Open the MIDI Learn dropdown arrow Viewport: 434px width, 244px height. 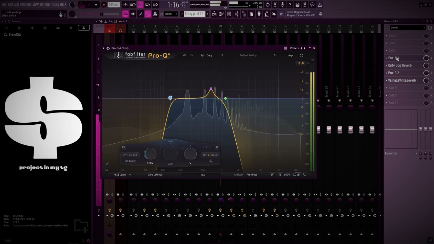(130, 175)
